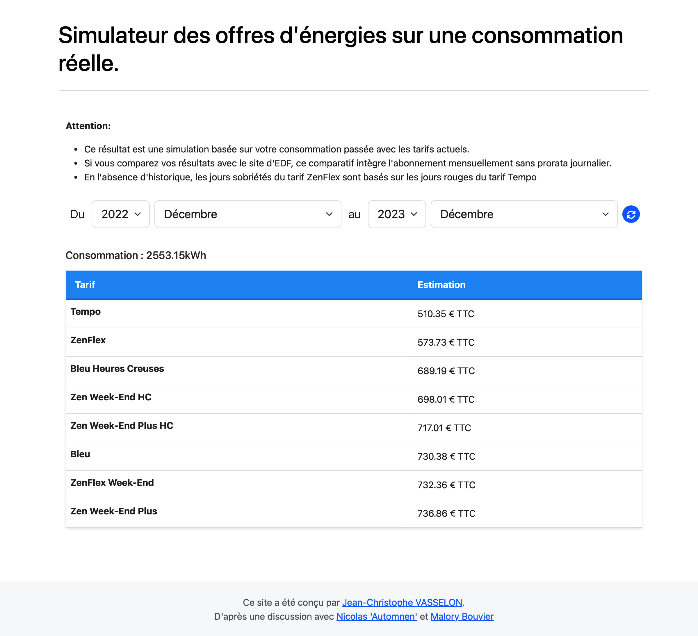This screenshot has height=636, width=698.
Task: Open the Jean-Christophe VASSELON link
Action: pyautogui.click(x=402, y=603)
